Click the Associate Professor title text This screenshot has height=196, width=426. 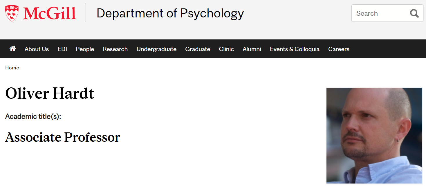(x=63, y=137)
